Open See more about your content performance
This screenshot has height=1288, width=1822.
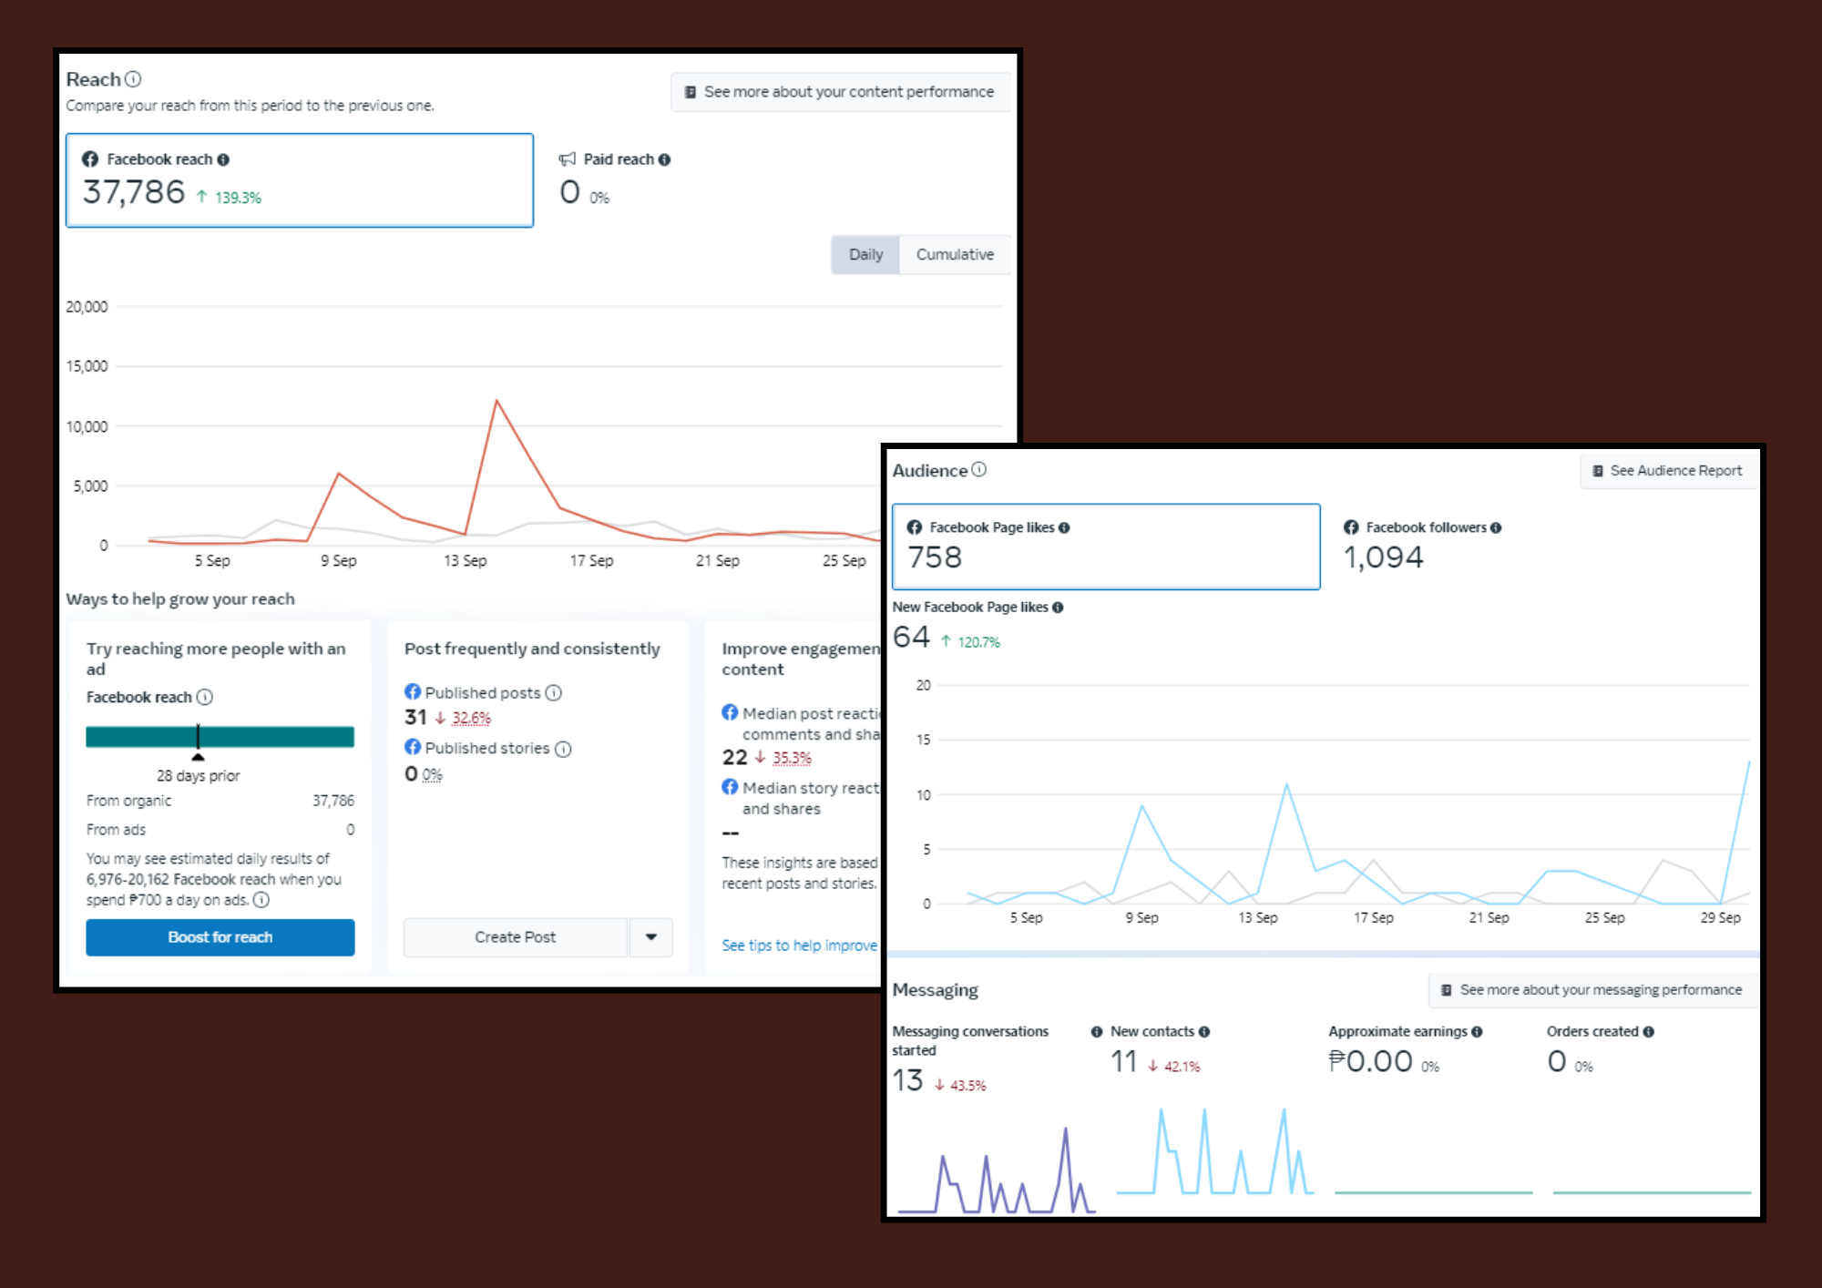point(839,92)
